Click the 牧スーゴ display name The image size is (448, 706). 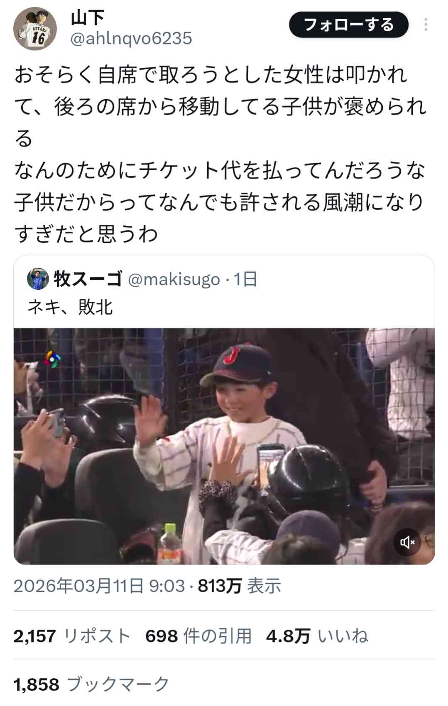[88, 279]
